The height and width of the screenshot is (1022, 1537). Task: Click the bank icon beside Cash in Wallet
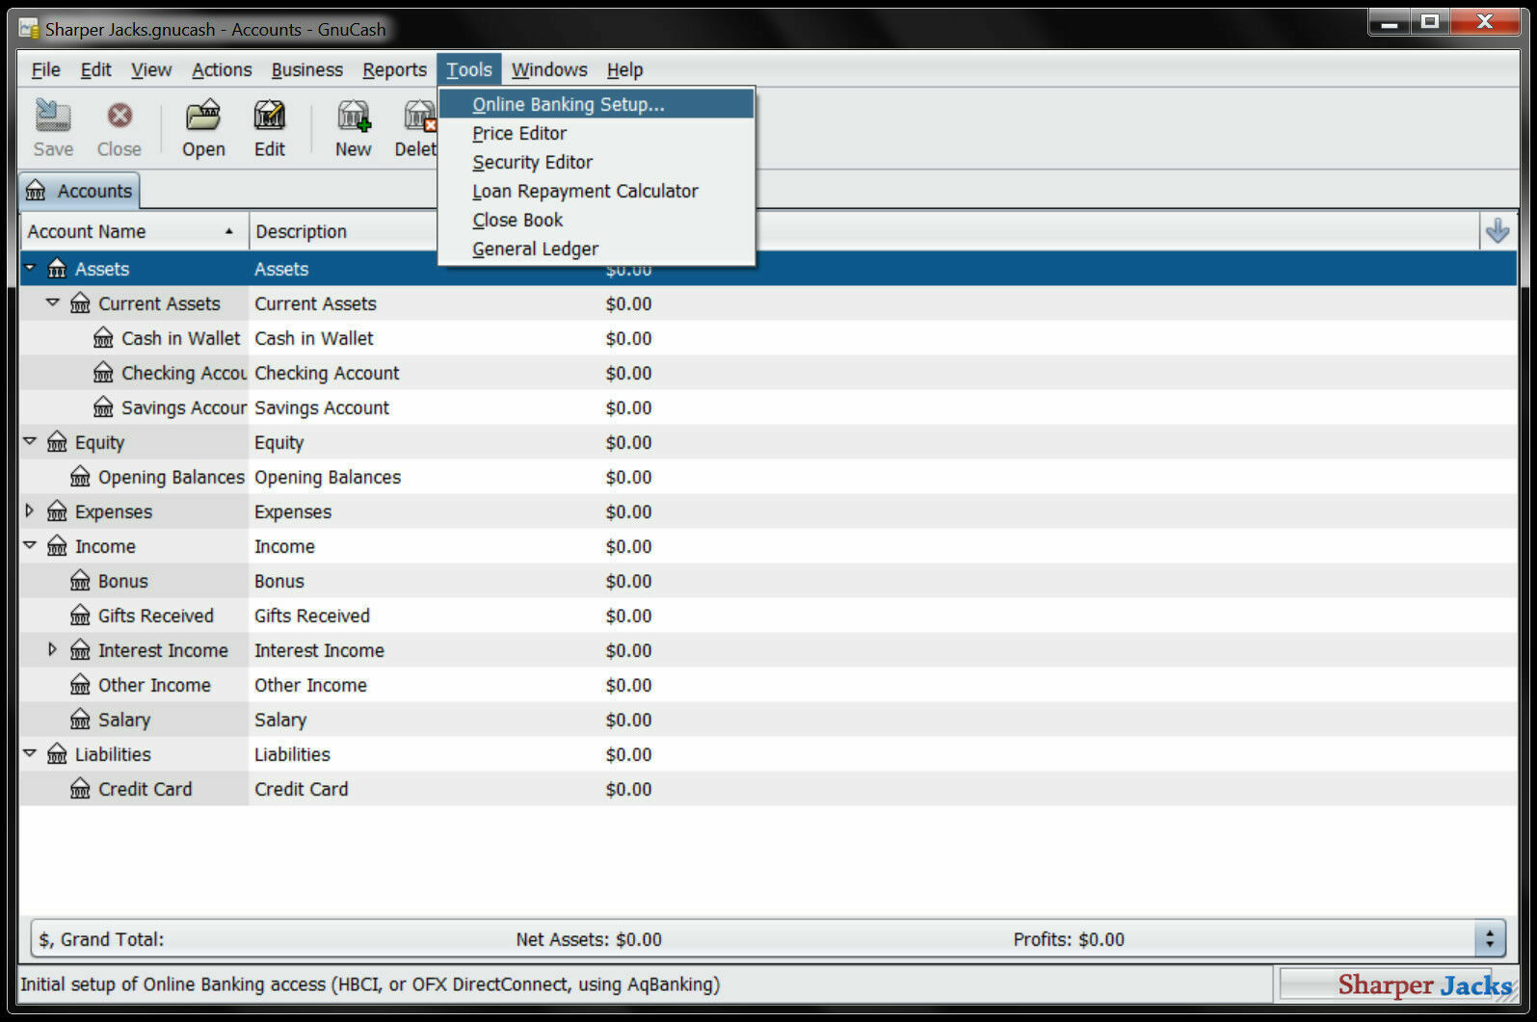(x=103, y=338)
